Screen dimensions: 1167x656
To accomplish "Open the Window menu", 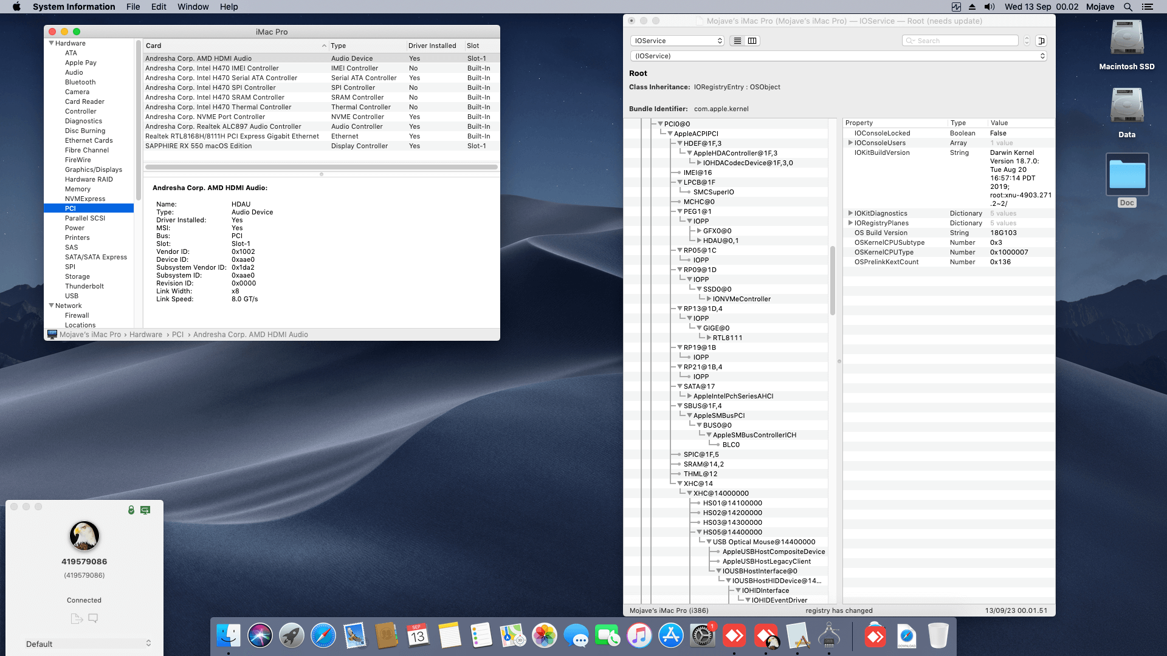I will coord(193,7).
